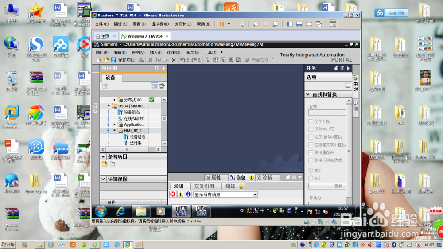Enable 全字匹配 whole word checkbox
443x249 pixels.
311,121
